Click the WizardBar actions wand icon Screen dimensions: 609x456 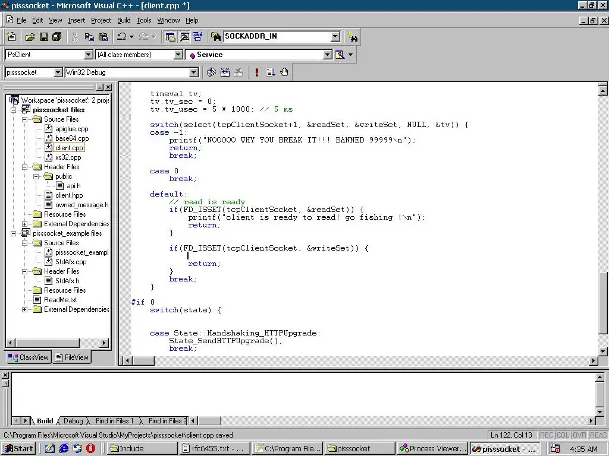[340, 55]
